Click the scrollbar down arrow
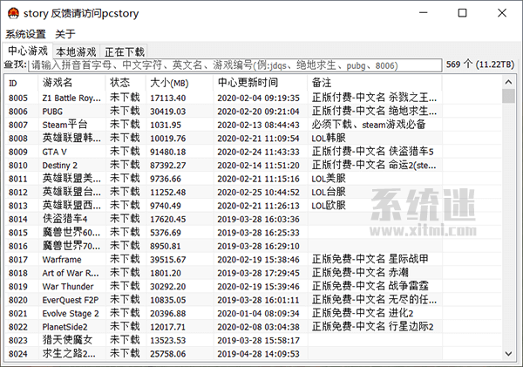 click(x=508, y=354)
